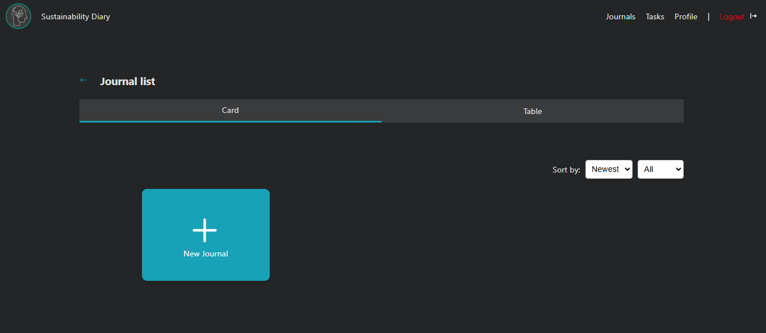This screenshot has width=766, height=333.
Task: Open the Journals navigation link
Action: [620, 16]
